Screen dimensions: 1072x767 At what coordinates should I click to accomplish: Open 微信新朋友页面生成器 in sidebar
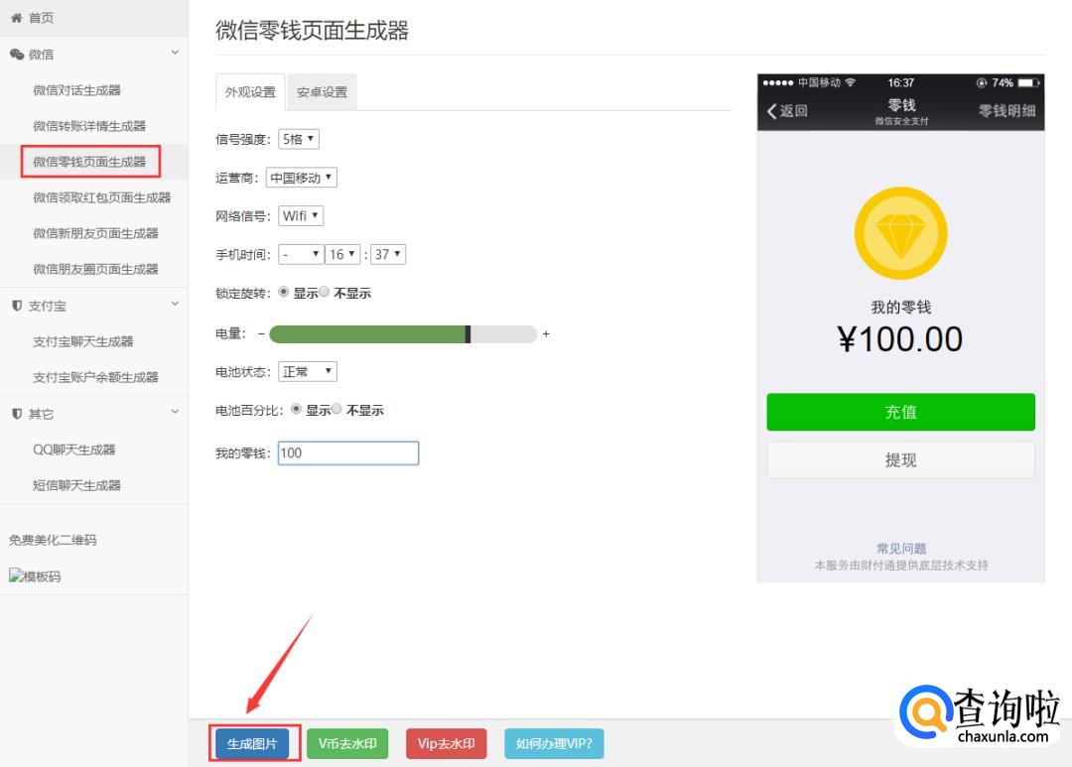(x=95, y=233)
